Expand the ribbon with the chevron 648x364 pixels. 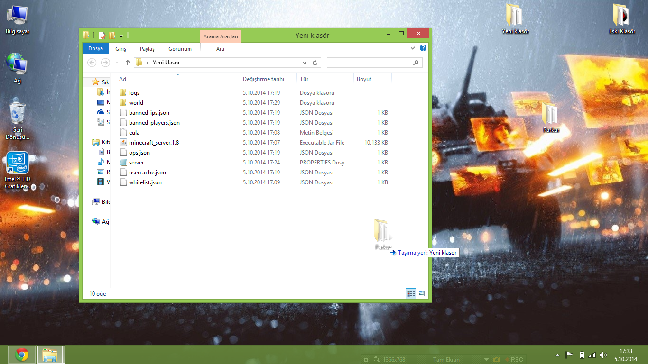click(x=412, y=48)
